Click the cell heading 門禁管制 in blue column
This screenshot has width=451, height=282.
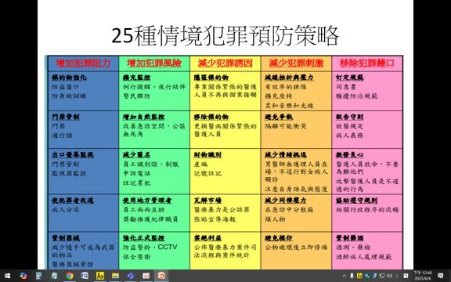[x=66, y=117]
